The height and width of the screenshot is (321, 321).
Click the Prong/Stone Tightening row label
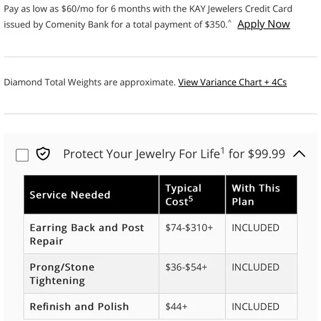62,274
